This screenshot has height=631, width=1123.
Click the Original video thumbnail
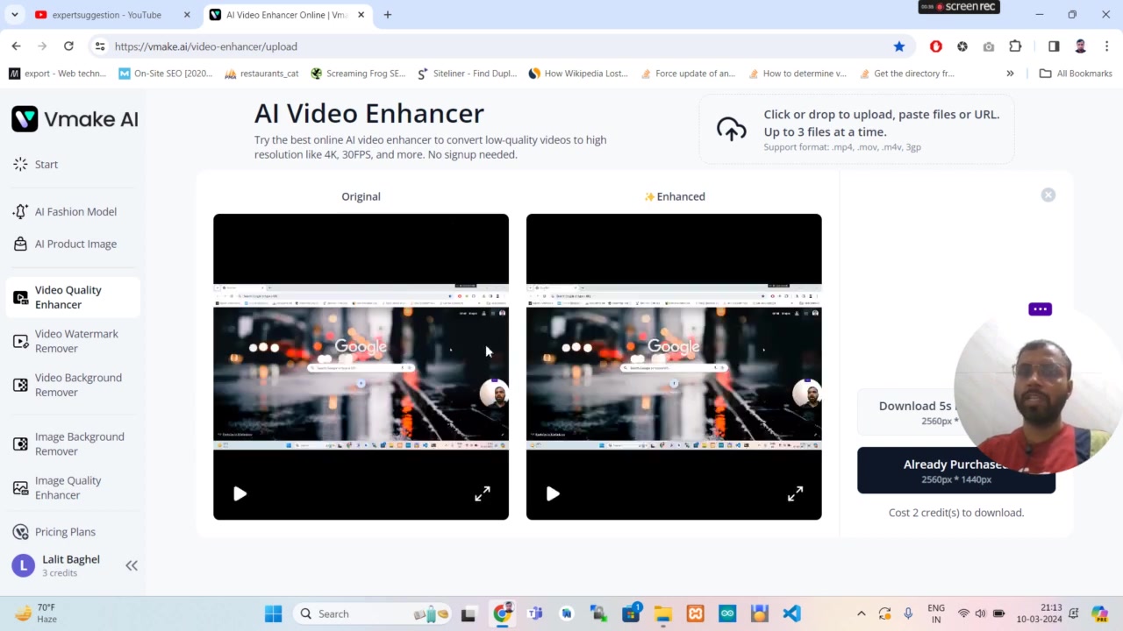[361, 366]
